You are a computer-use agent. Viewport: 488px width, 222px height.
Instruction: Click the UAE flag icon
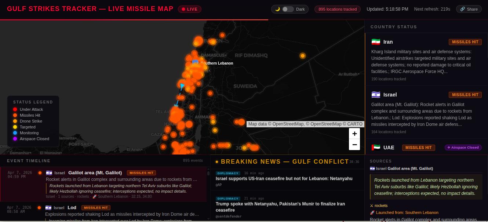376,148
